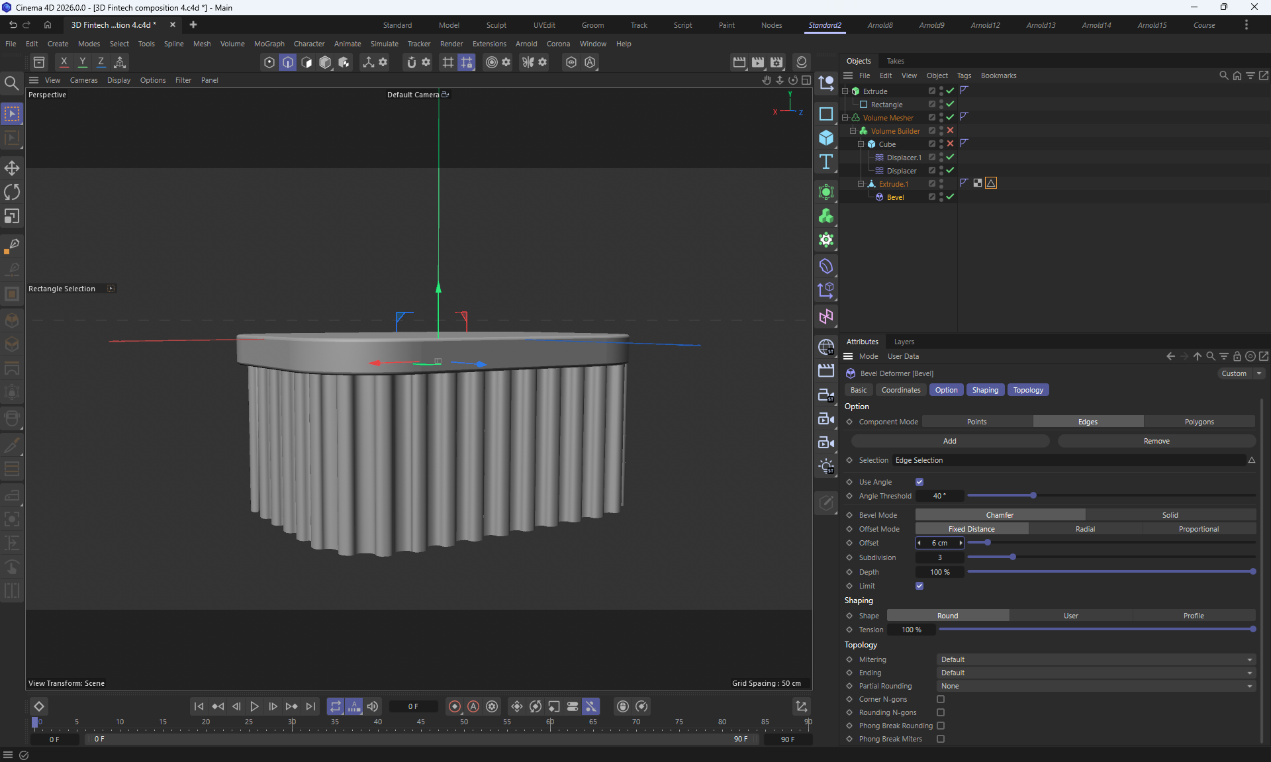The height and width of the screenshot is (762, 1271).
Task: Open the Mitering dropdown
Action: (x=1096, y=659)
